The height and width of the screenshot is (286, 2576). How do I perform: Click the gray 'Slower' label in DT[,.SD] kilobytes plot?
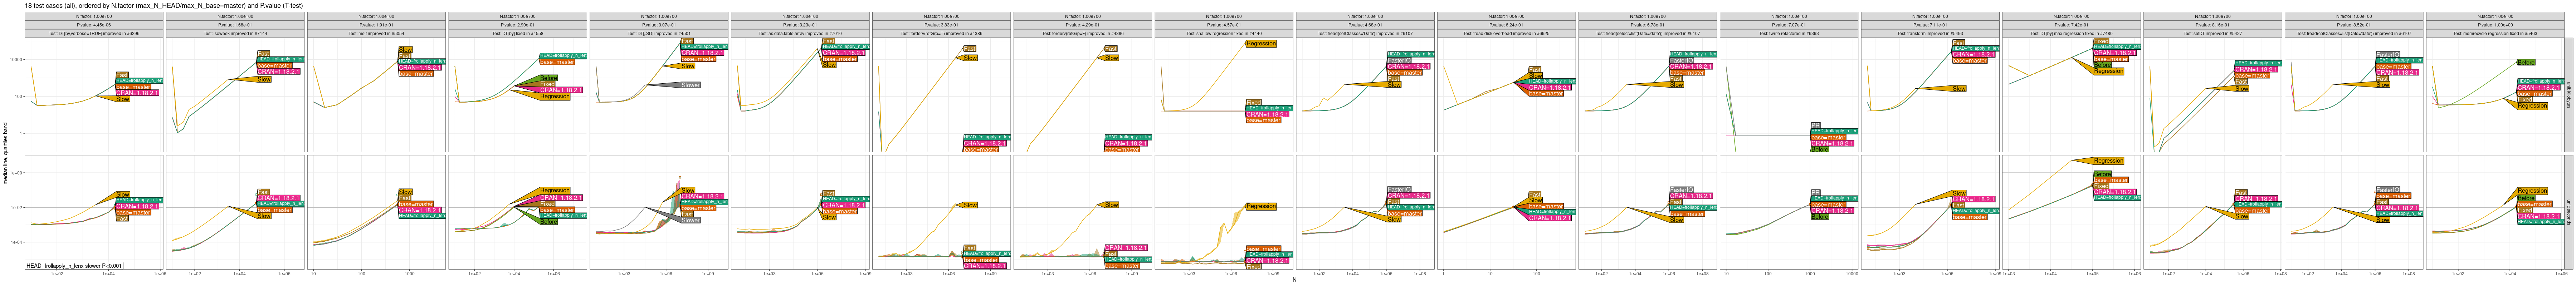[x=690, y=85]
